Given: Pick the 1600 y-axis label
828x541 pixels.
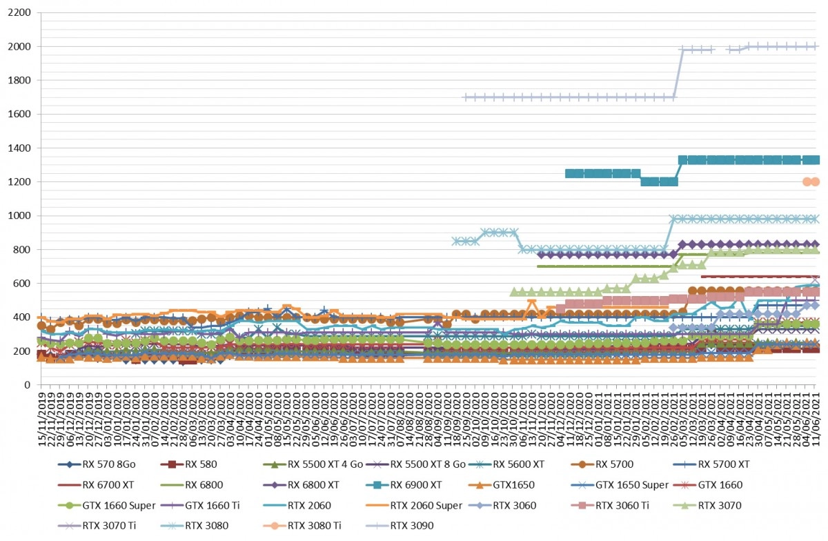Looking at the screenshot, I should pyautogui.click(x=20, y=114).
